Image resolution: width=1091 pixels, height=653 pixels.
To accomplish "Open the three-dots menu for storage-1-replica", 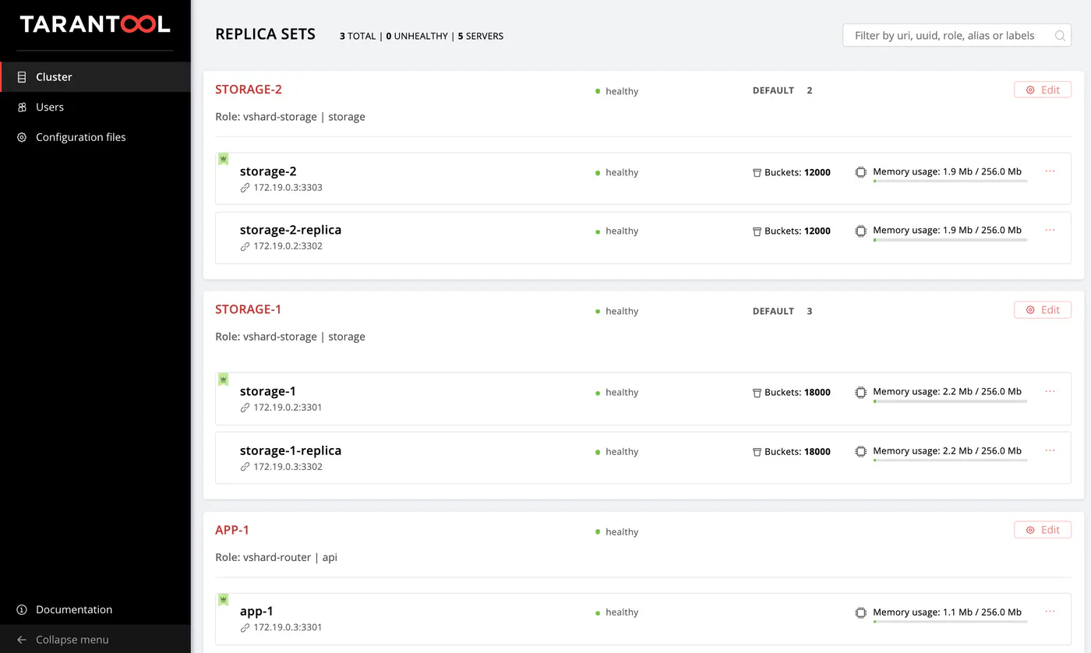I will [1050, 450].
